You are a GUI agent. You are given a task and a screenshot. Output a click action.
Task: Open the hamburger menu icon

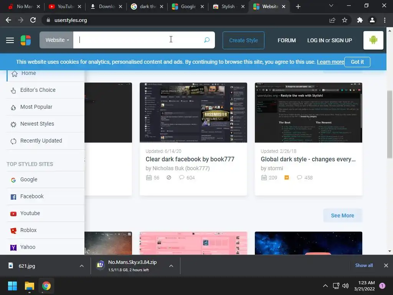[10, 40]
